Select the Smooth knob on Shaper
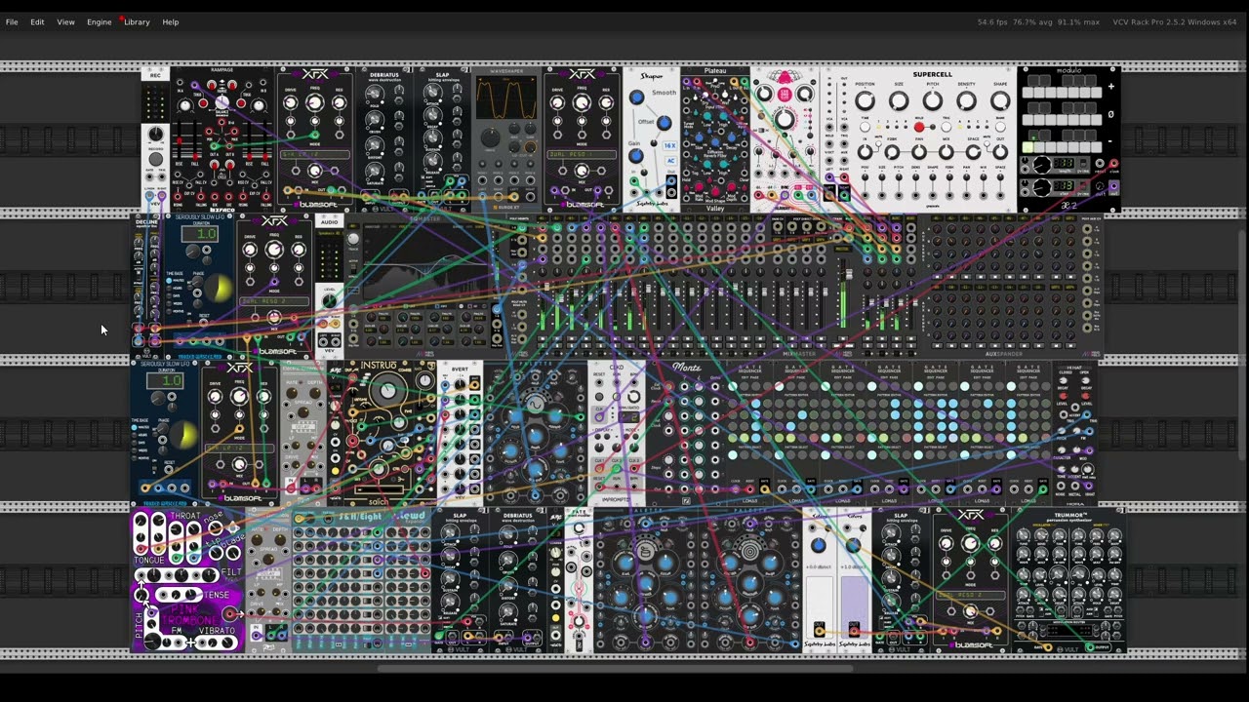The height and width of the screenshot is (702, 1249). 637,97
